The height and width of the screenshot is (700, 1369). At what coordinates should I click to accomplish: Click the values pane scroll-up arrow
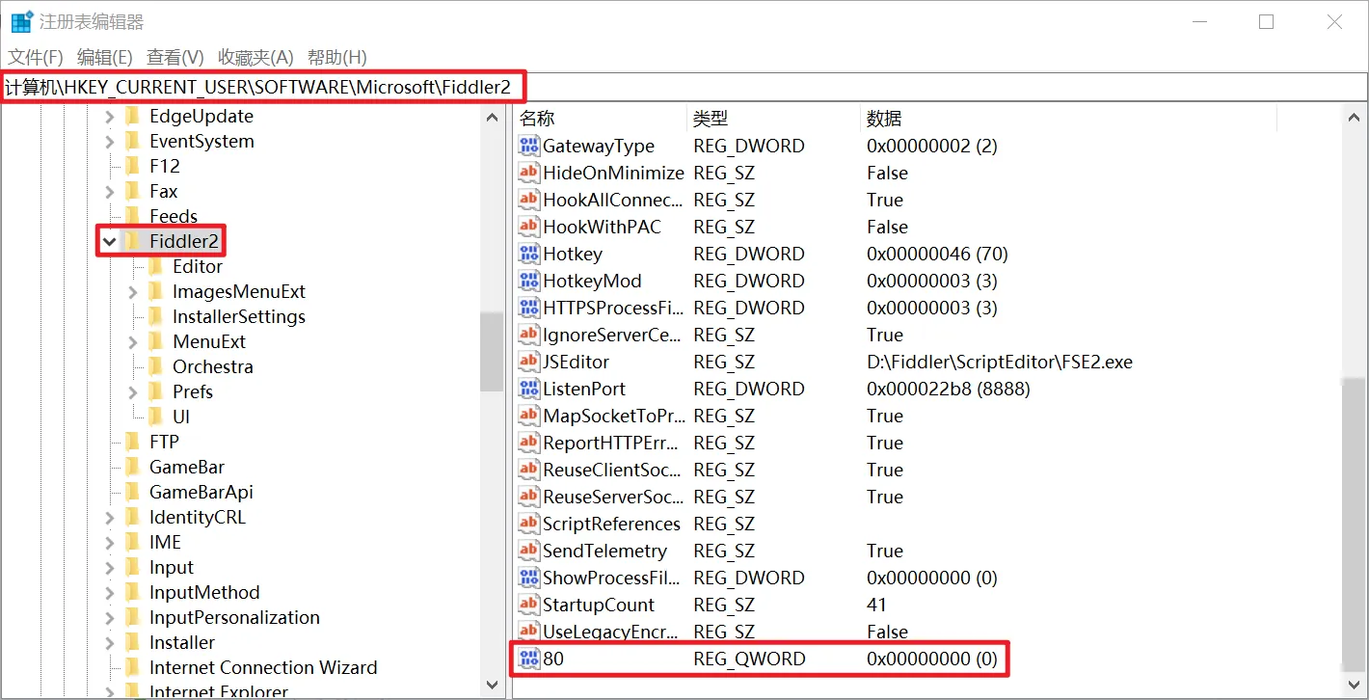1353,118
